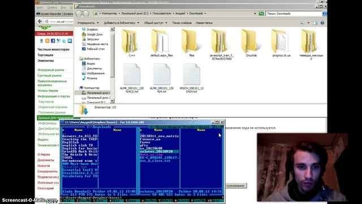This screenshot has height=204, width=362.
Task: Click the Explorer help icon
Action: click(x=322, y=23)
